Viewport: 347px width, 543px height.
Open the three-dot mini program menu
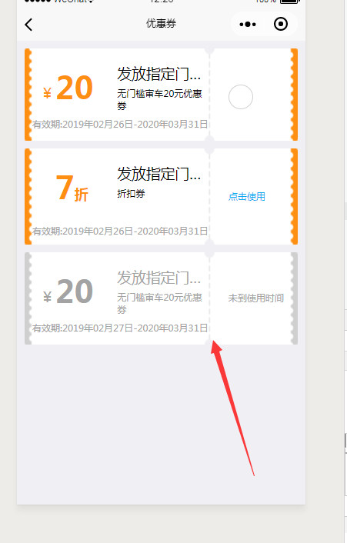pyautogui.click(x=248, y=25)
